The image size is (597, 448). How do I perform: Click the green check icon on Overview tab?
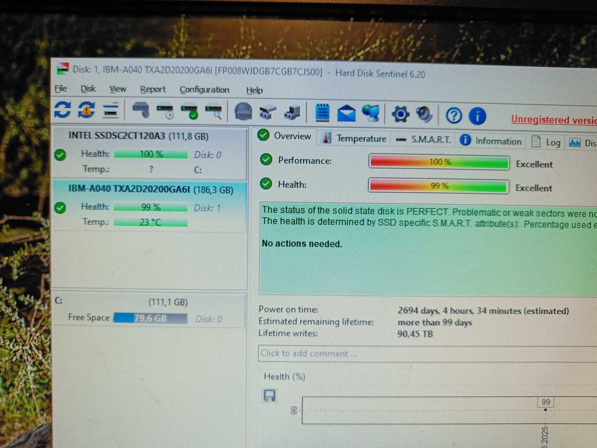(x=263, y=135)
